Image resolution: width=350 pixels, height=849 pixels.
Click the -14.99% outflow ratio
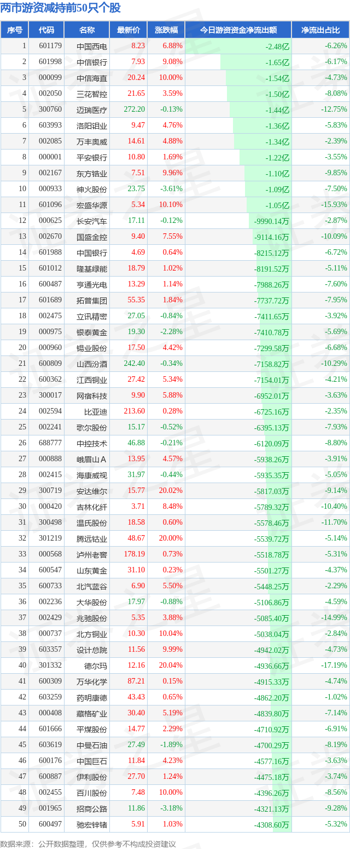[333, 617]
